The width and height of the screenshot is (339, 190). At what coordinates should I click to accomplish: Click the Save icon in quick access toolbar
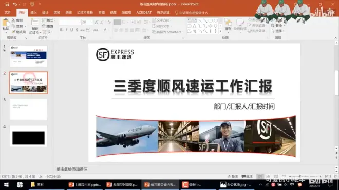[7, 4]
